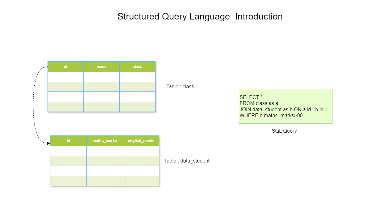Select the SQL Query text box
The image size is (374, 198).
[286, 106]
